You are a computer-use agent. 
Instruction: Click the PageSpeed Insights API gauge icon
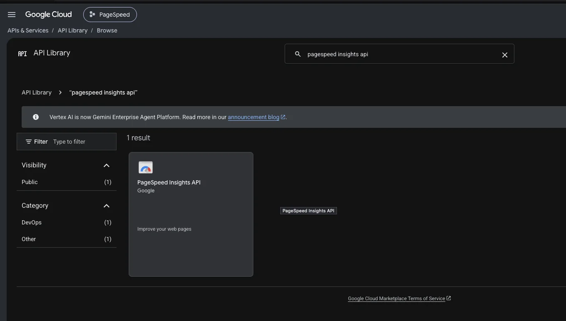point(146,167)
